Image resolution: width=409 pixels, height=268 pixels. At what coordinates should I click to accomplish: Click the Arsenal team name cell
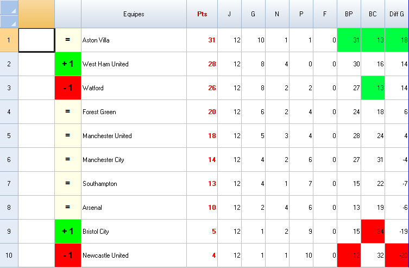(x=134, y=208)
